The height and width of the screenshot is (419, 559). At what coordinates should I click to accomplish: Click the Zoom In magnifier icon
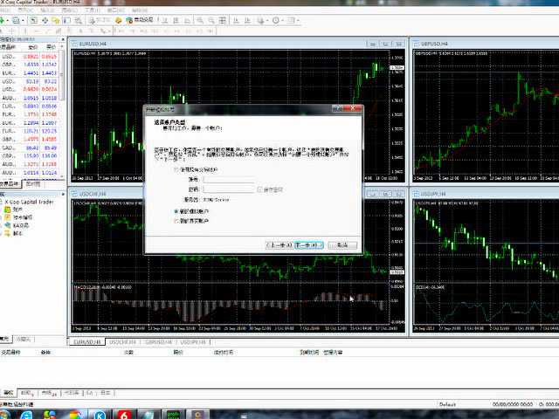click(200, 21)
